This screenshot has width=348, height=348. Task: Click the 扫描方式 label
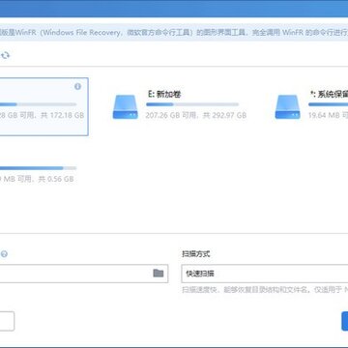pos(195,254)
